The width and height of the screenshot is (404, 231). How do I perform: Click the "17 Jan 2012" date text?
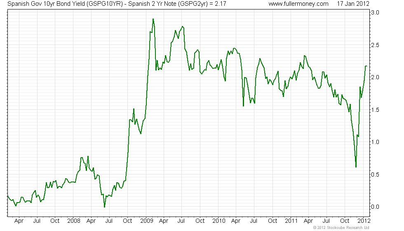click(353, 4)
